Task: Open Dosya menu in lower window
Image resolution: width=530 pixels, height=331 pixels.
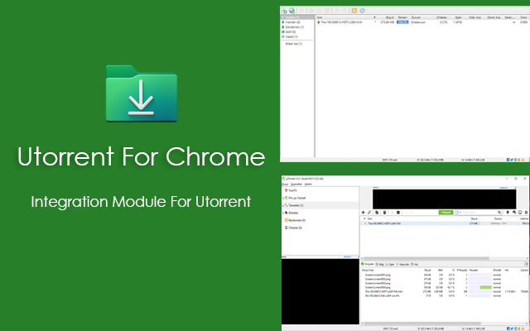Action: tap(285, 185)
